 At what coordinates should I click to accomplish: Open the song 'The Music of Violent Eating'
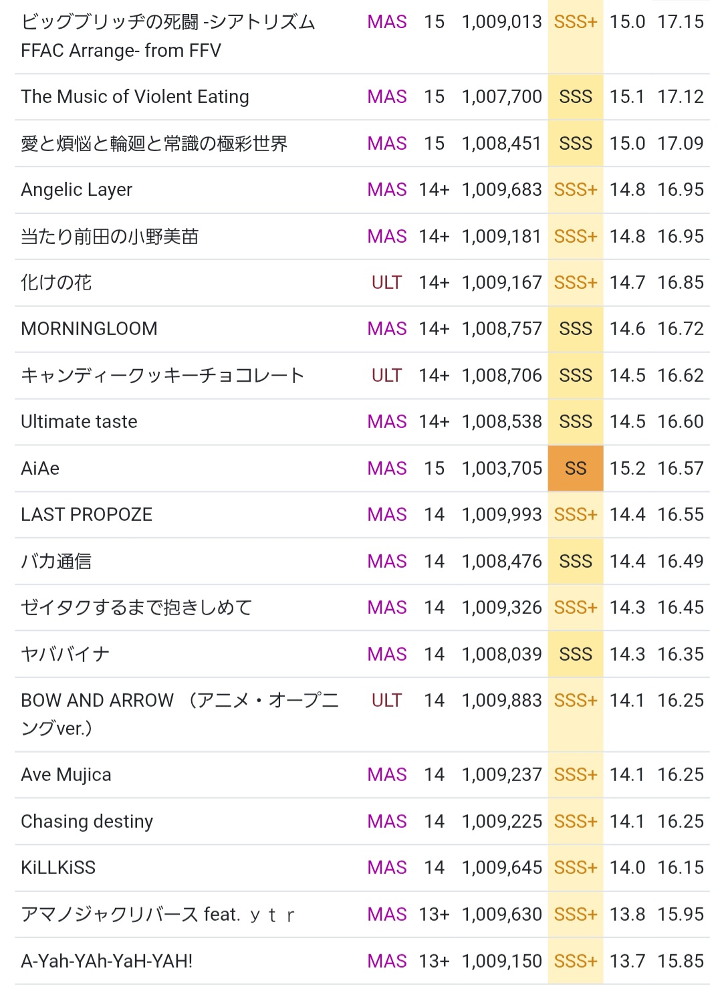point(135,97)
